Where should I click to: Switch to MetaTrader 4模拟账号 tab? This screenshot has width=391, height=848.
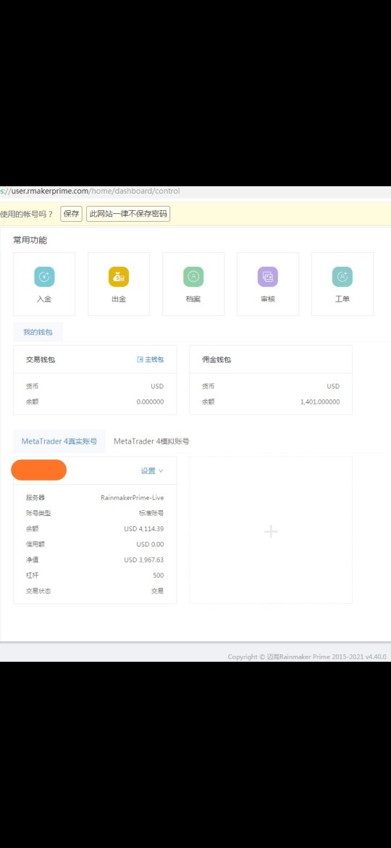click(x=151, y=441)
